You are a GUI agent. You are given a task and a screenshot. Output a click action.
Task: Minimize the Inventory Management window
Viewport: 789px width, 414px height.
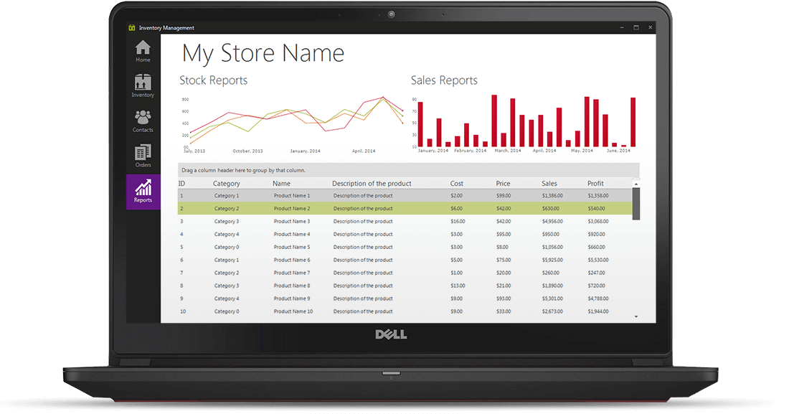point(621,28)
